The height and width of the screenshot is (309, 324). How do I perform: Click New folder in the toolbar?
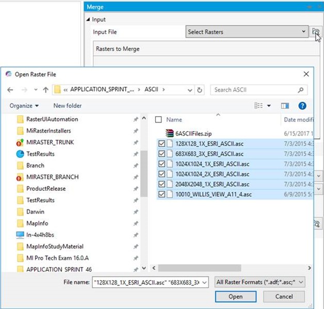click(68, 106)
